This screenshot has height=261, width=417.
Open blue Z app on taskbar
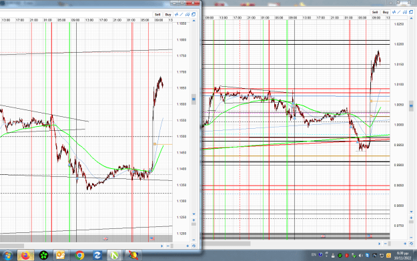(x=97, y=256)
